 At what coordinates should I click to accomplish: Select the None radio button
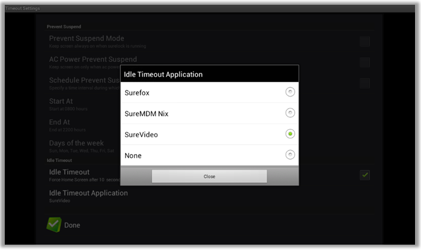(290, 155)
